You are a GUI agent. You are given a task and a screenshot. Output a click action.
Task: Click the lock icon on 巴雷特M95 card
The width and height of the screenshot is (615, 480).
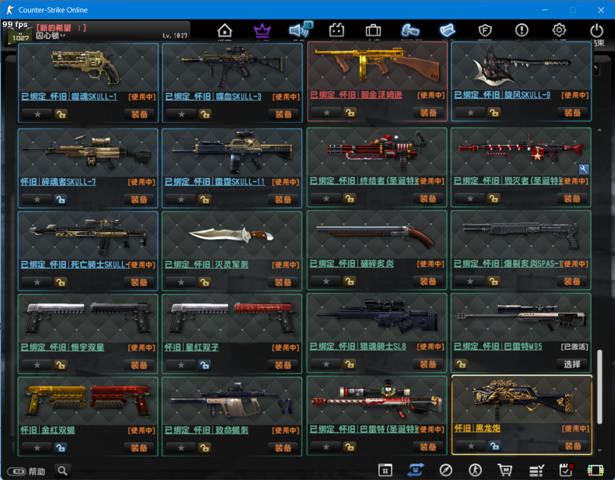click(x=462, y=364)
